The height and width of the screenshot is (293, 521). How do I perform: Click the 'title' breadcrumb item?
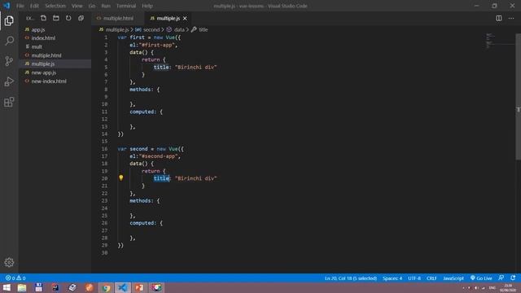click(x=203, y=29)
